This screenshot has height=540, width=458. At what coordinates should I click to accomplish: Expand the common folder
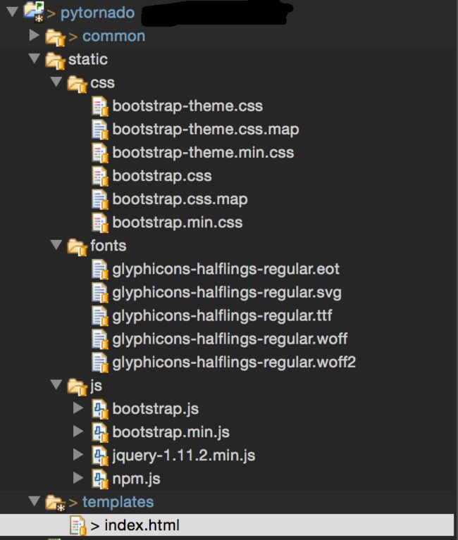[x=34, y=35]
